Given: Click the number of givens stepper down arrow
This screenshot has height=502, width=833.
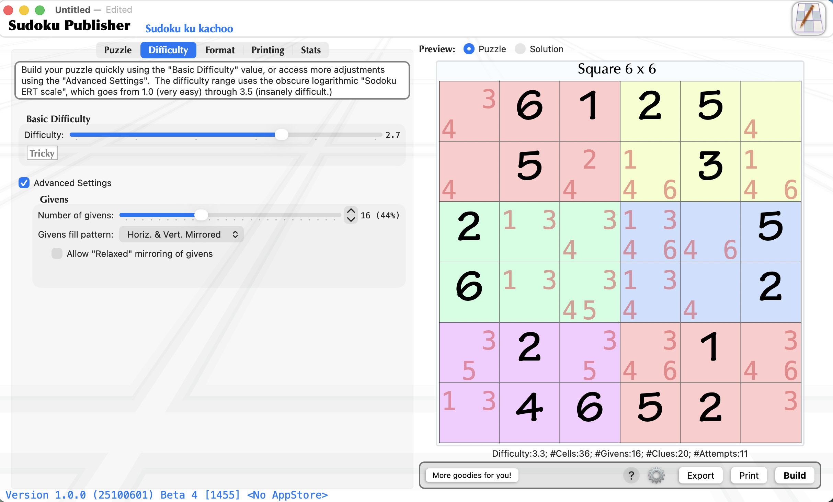Looking at the screenshot, I should tap(351, 220).
